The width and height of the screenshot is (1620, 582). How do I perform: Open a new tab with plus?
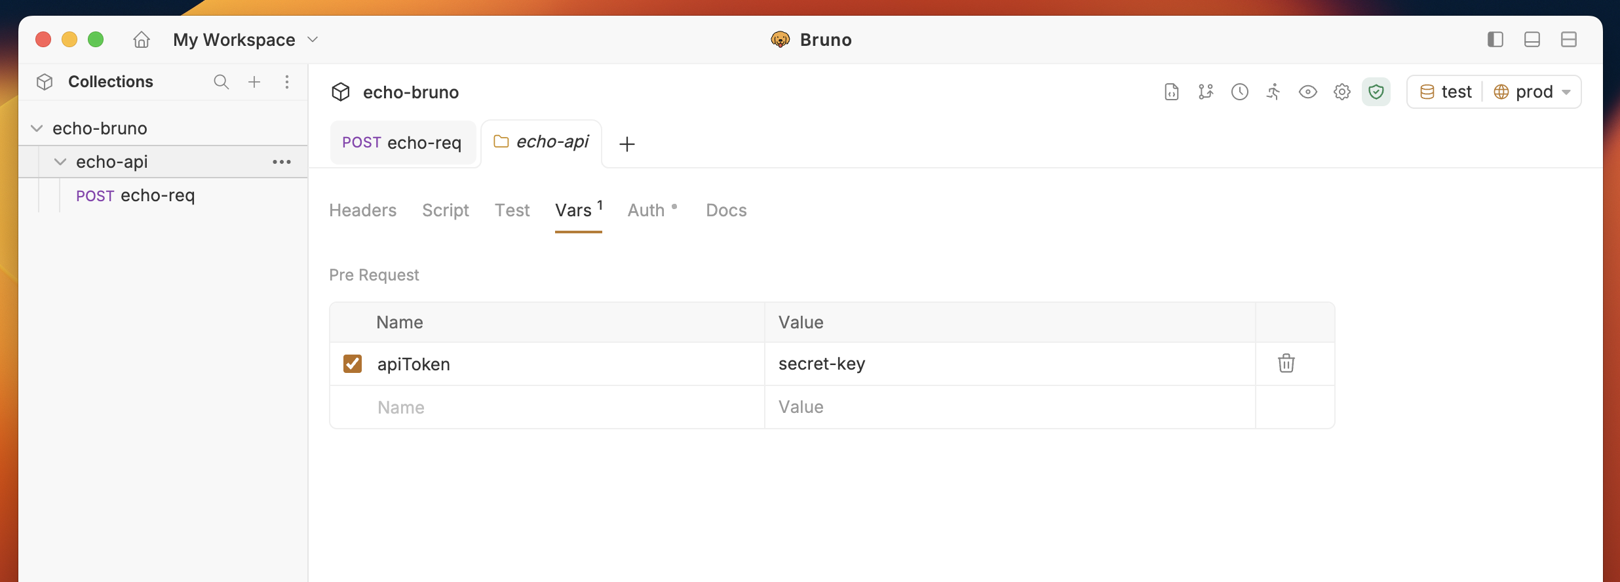(627, 144)
